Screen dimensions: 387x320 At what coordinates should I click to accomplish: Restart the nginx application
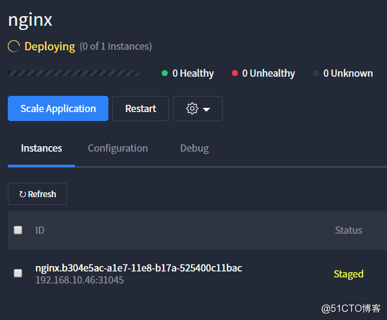point(140,108)
